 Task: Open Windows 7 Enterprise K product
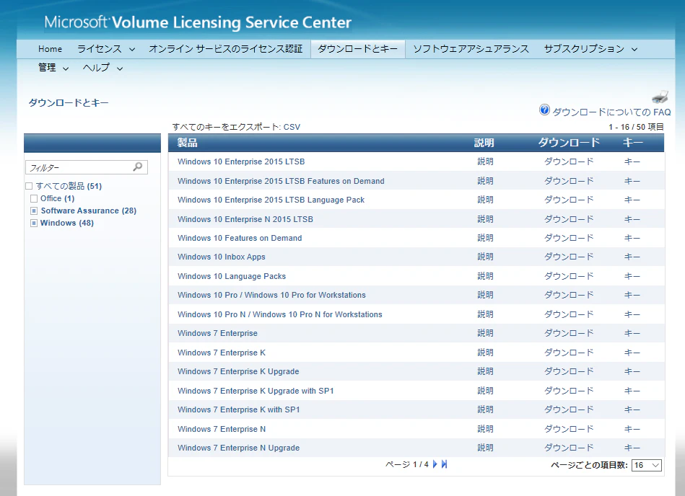222,353
